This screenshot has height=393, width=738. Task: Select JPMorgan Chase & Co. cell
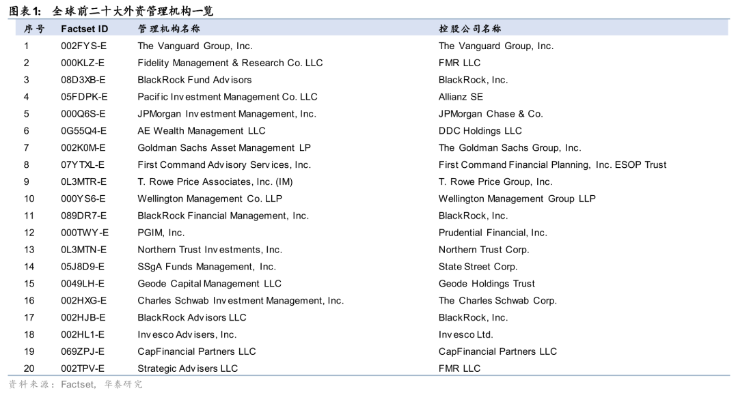491,114
